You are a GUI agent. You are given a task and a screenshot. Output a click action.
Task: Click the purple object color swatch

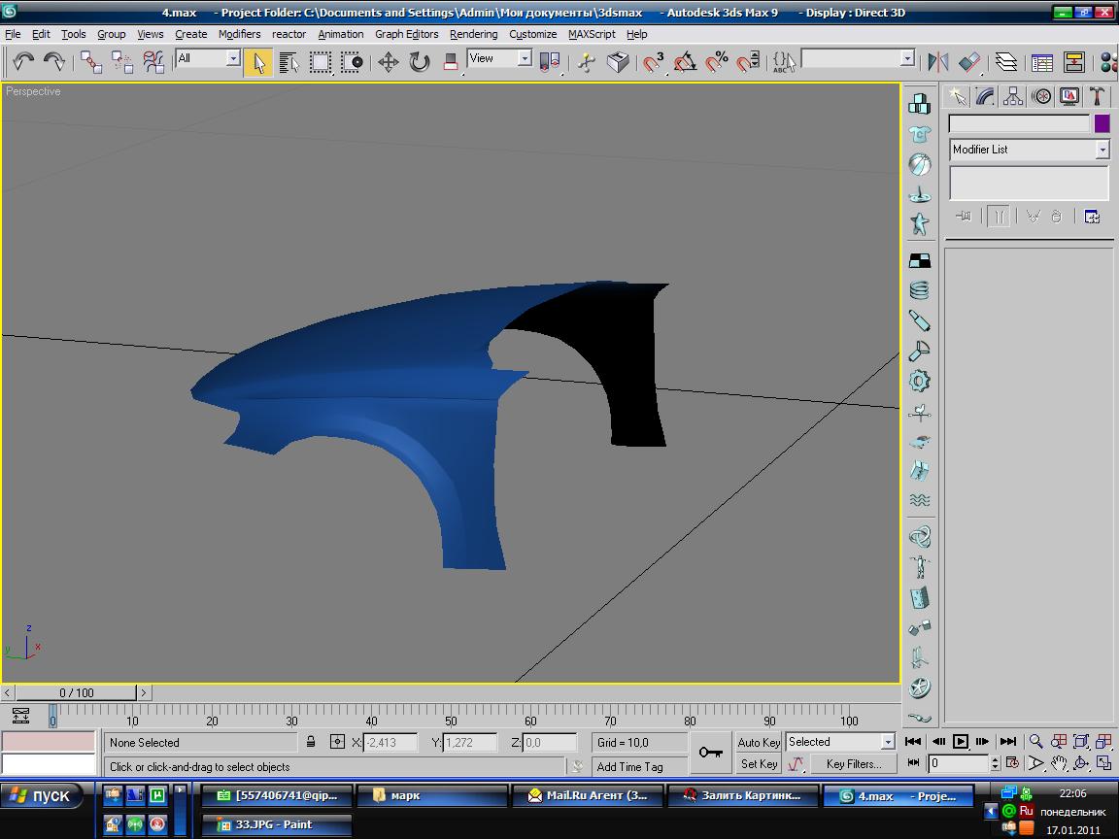pos(1102,123)
